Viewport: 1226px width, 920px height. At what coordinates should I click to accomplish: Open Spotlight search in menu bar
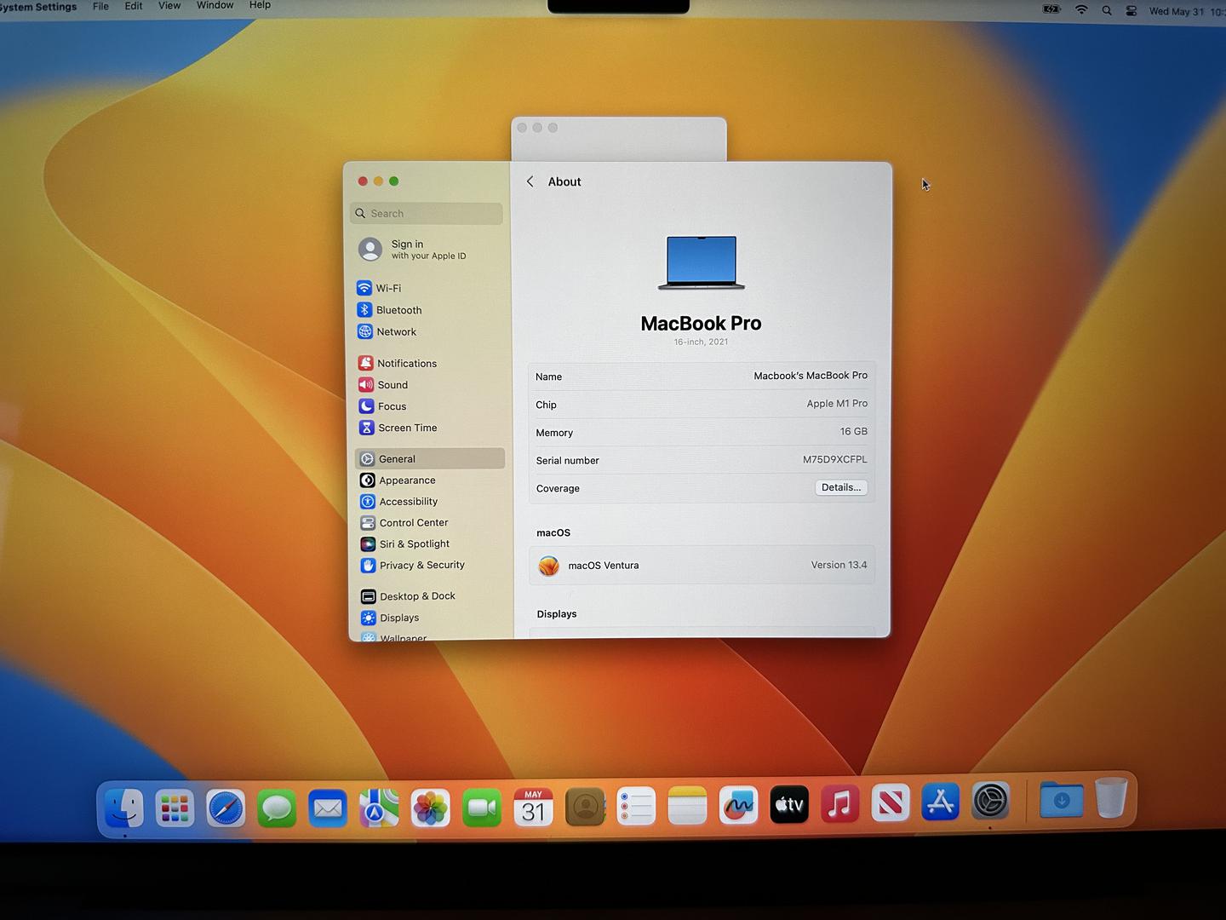1106,11
